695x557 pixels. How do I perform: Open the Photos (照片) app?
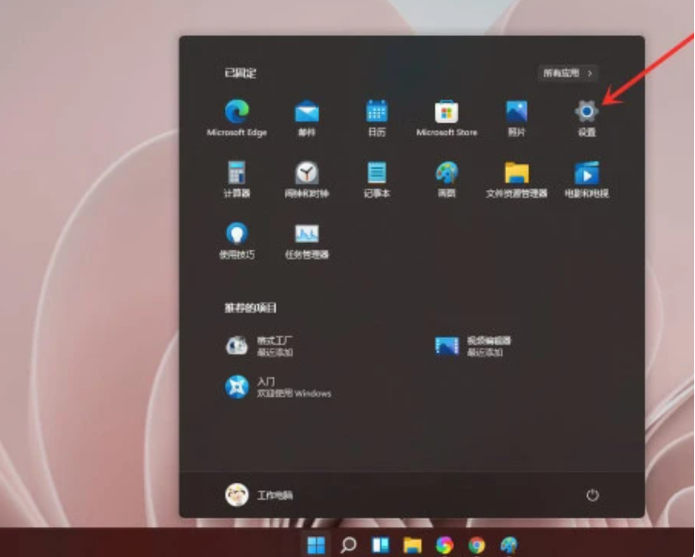[516, 118]
